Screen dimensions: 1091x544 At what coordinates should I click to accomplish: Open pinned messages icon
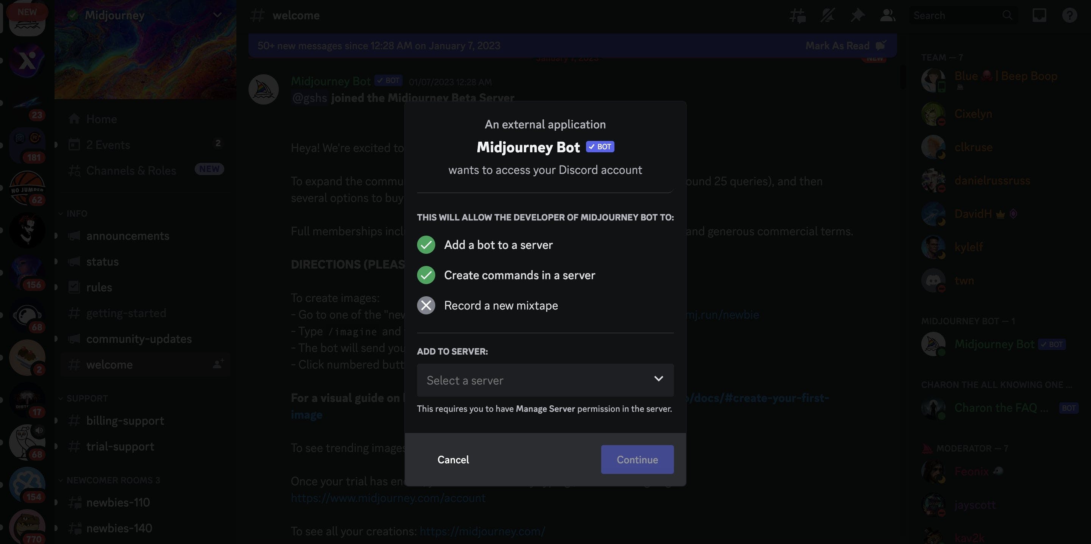[x=857, y=16]
